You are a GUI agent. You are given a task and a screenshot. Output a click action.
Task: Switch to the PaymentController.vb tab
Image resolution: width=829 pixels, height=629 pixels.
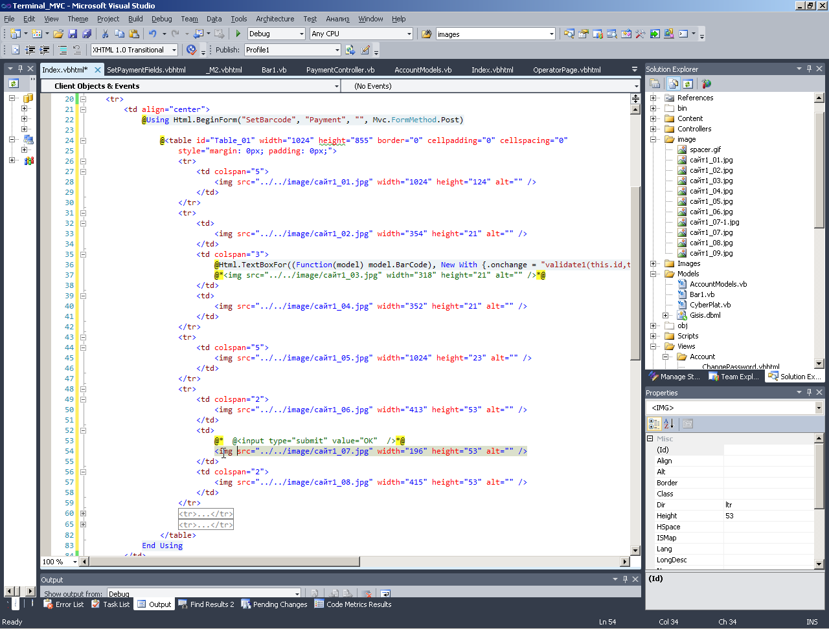click(x=340, y=70)
